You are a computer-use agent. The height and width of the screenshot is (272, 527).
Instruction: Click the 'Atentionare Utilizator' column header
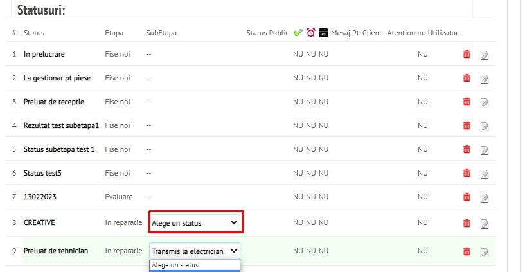pyautogui.click(x=422, y=33)
